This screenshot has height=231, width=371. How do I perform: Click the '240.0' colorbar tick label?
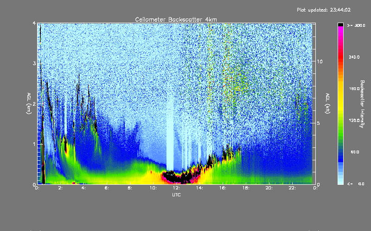(x=354, y=57)
